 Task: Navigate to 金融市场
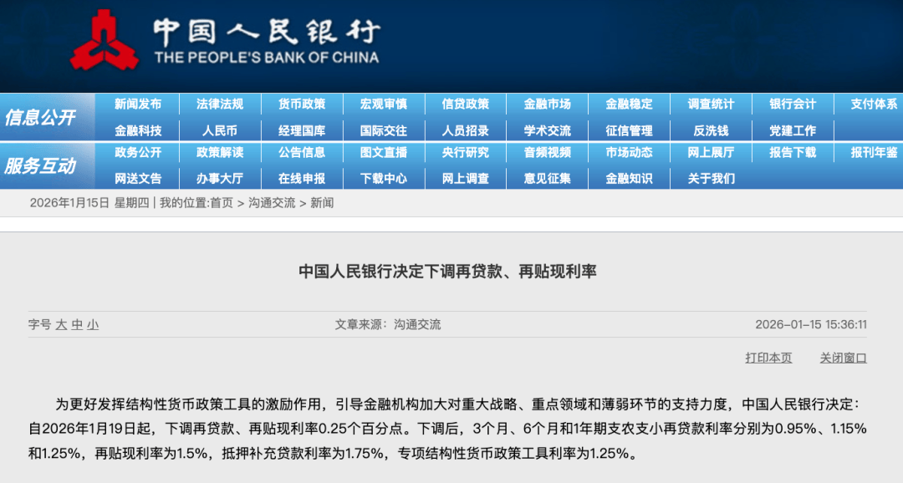pyautogui.click(x=548, y=104)
